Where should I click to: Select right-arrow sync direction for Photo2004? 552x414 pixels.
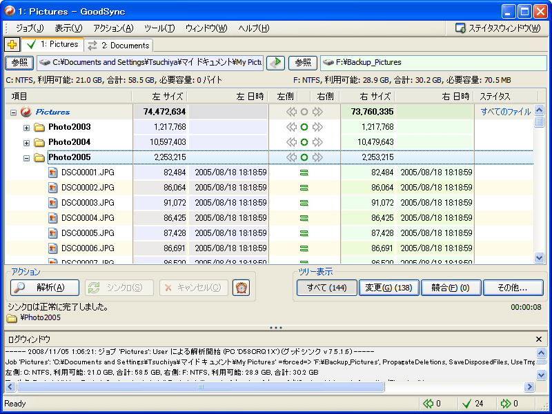[x=317, y=142]
